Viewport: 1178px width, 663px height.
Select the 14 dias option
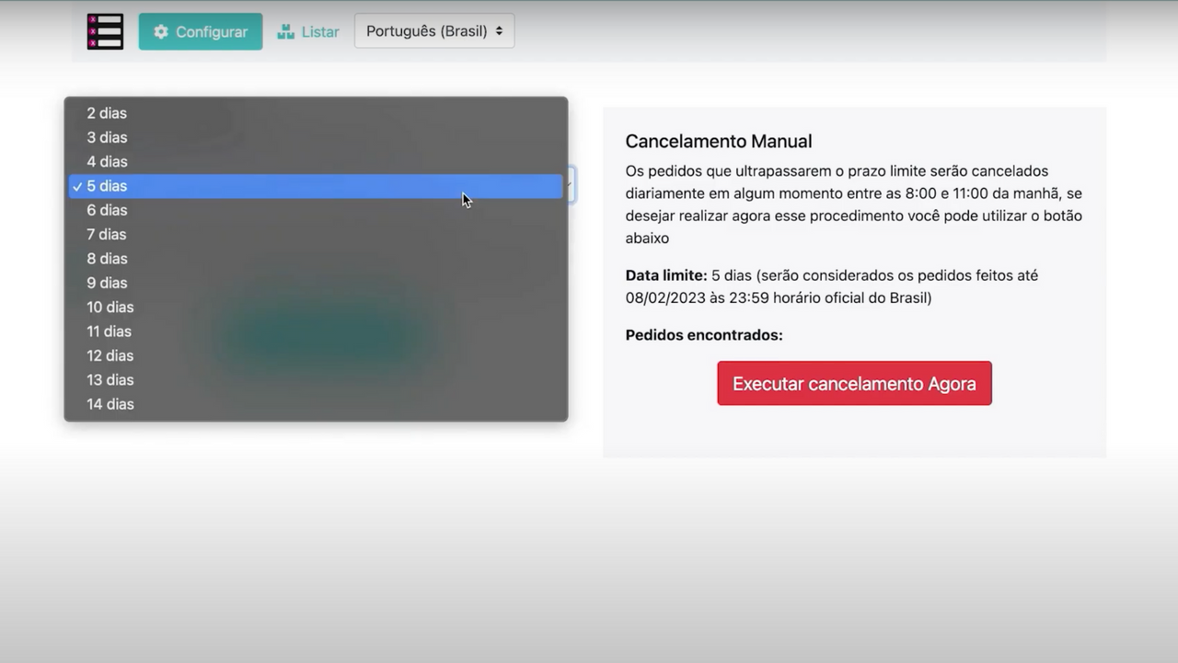tap(316, 404)
